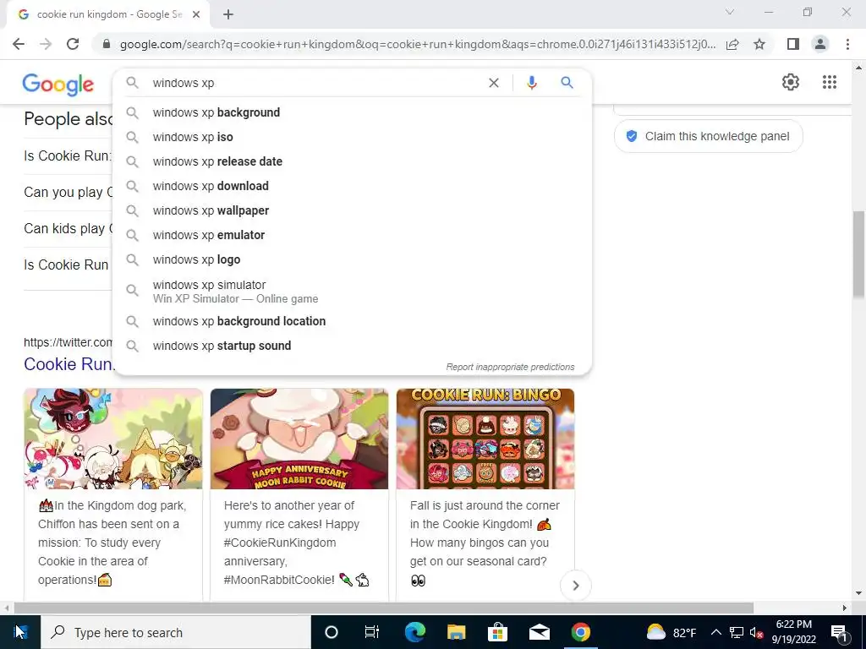Open Chrome three-dot menu
The height and width of the screenshot is (649, 866).
847,44
